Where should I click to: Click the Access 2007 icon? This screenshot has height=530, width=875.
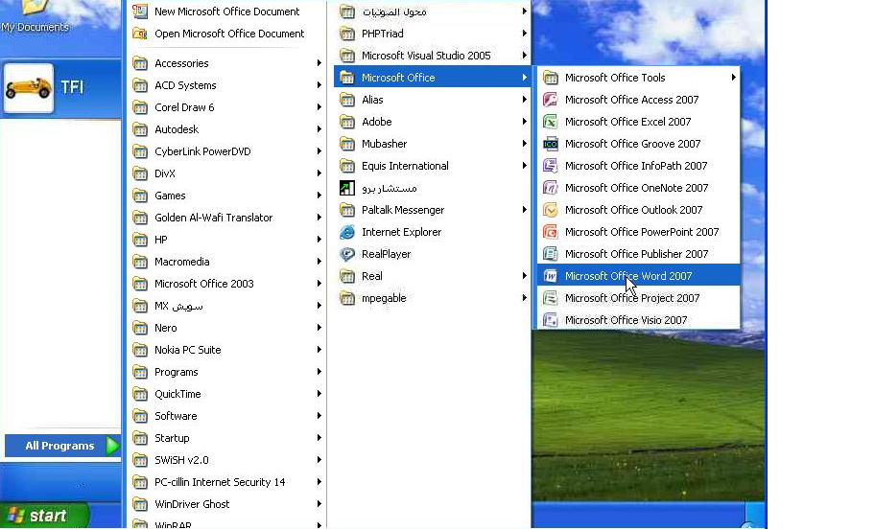click(550, 100)
